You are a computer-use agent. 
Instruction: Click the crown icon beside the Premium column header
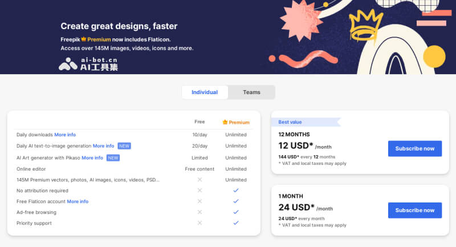pyautogui.click(x=225, y=122)
